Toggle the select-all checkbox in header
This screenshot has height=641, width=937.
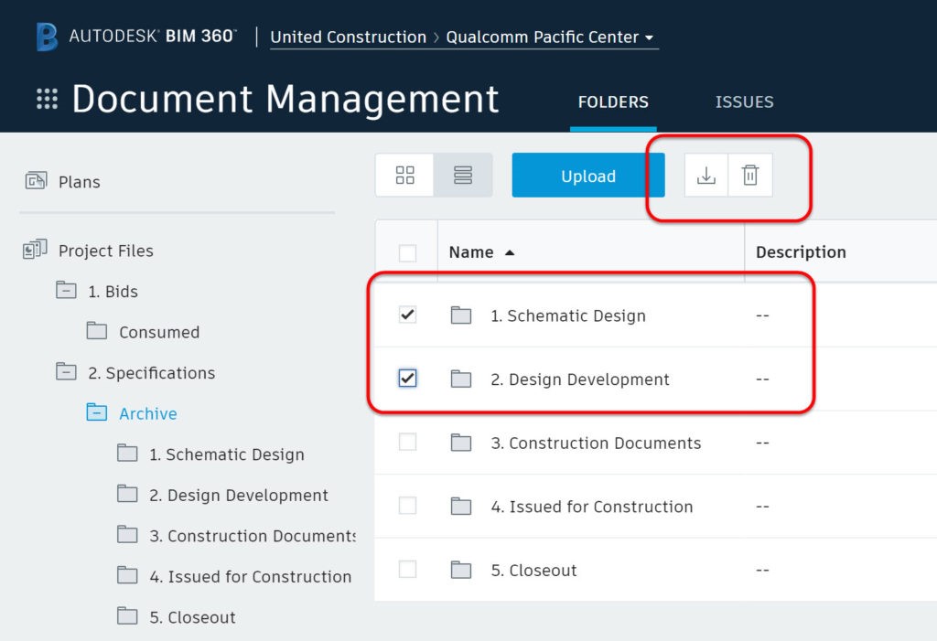407,252
